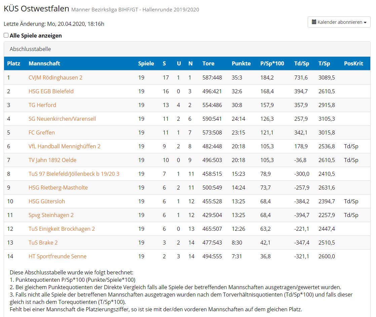This screenshot has width=376, height=317.
Task: Open team TuS 97 Bielefeld/Jöllenbeck b 19/20 3
Action: click(74, 174)
